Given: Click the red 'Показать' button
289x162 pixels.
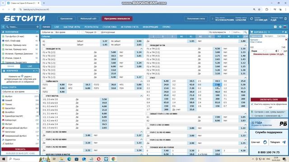Looking at the screenshot, I should [x=20, y=149].
